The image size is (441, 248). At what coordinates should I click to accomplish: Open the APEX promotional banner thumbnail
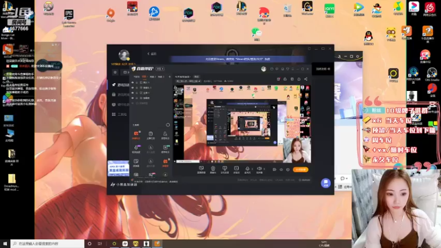point(119,168)
